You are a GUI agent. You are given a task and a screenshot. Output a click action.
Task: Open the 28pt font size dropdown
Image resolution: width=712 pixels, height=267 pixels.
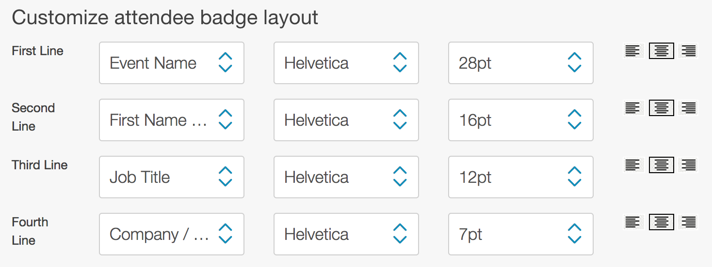521,63
